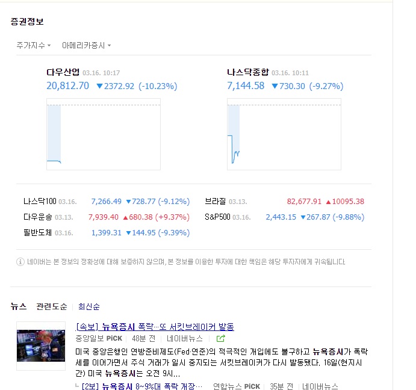Click the 나스닥100 value 7,266.49

(x=107, y=202)
